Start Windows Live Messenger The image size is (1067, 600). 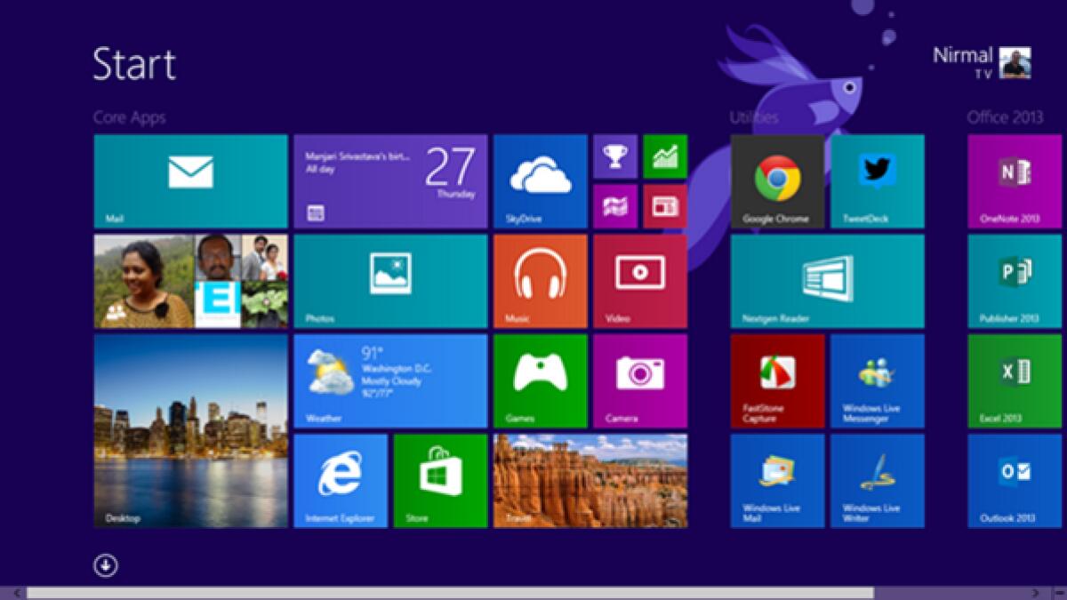click(876, 381)
